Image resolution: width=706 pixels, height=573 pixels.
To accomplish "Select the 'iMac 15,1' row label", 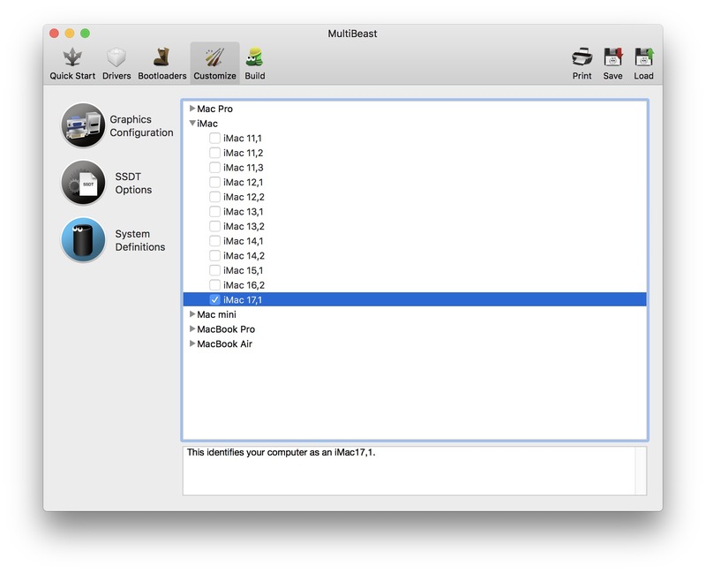I will pos(244,270).
